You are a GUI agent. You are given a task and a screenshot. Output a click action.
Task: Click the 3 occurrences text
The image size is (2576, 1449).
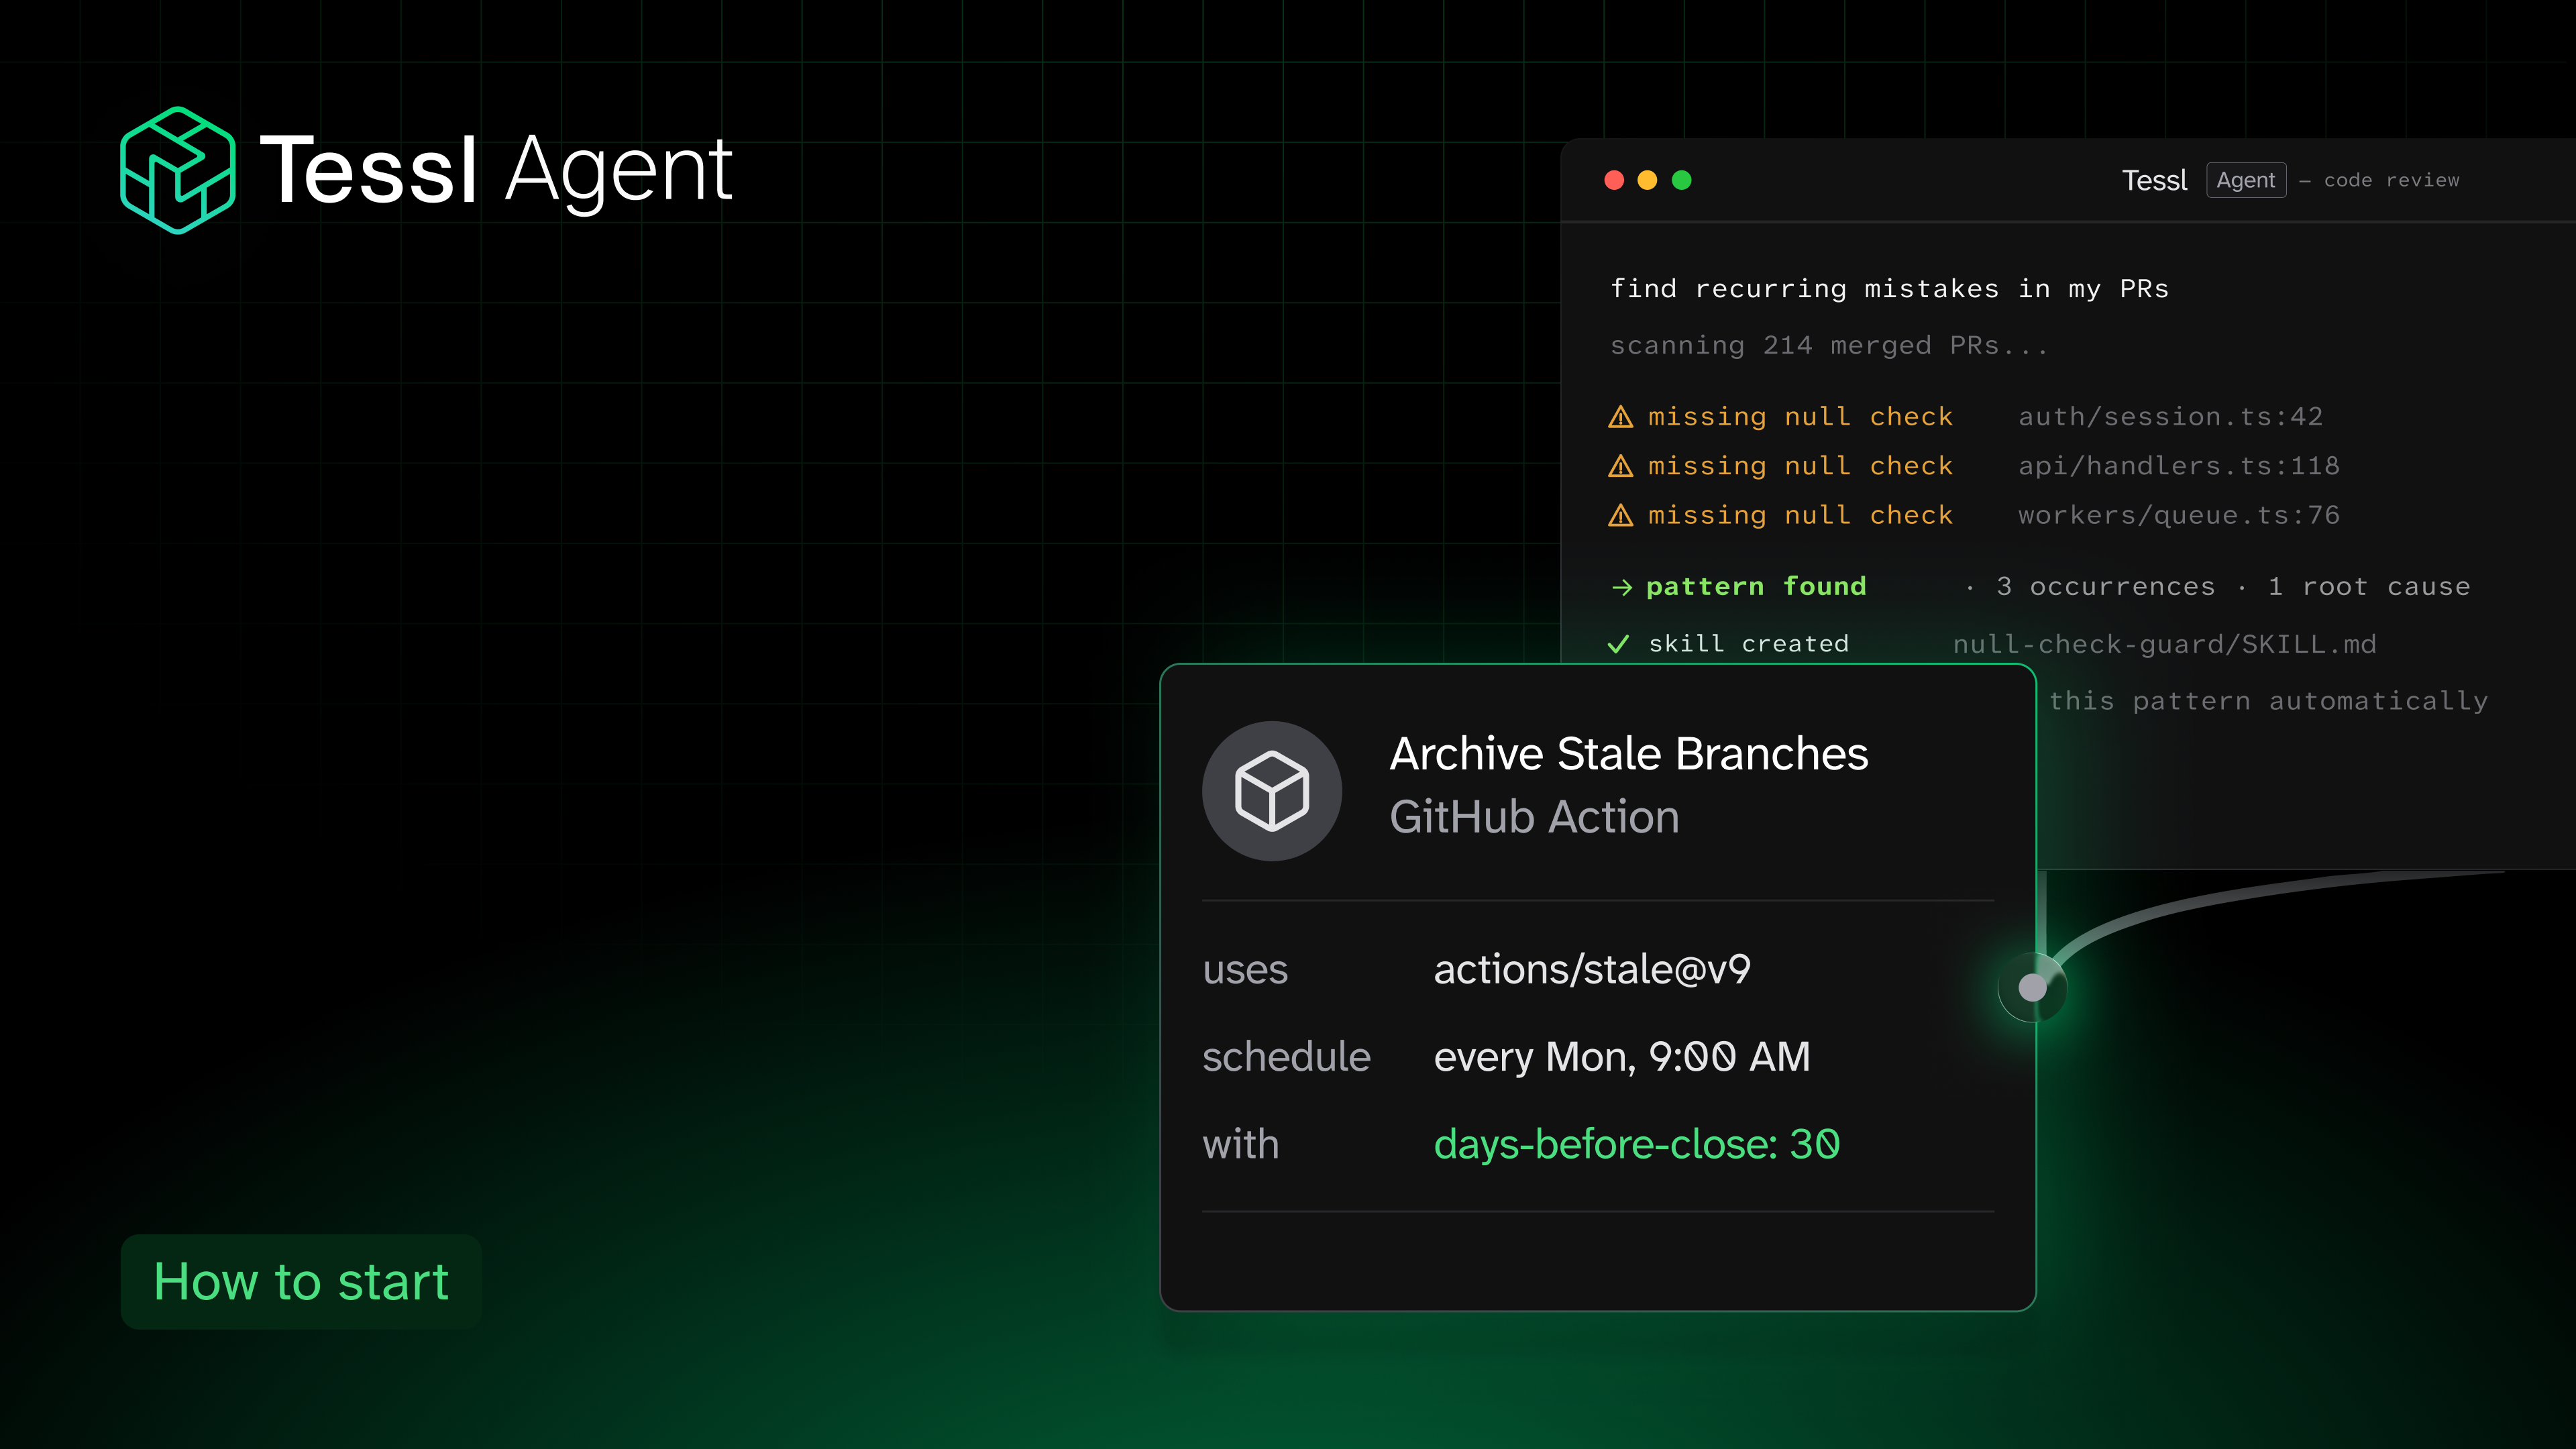[x=2106, y=587]
